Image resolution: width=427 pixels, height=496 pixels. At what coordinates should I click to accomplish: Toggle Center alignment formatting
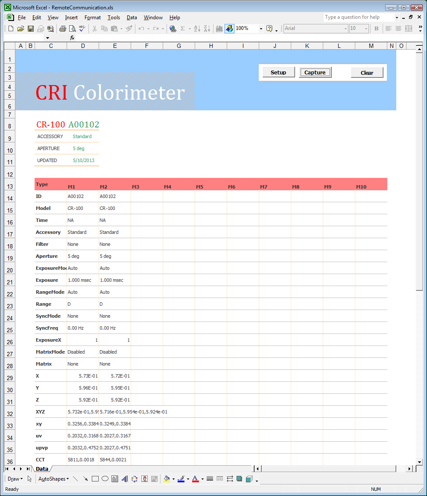tap(398, 29)
